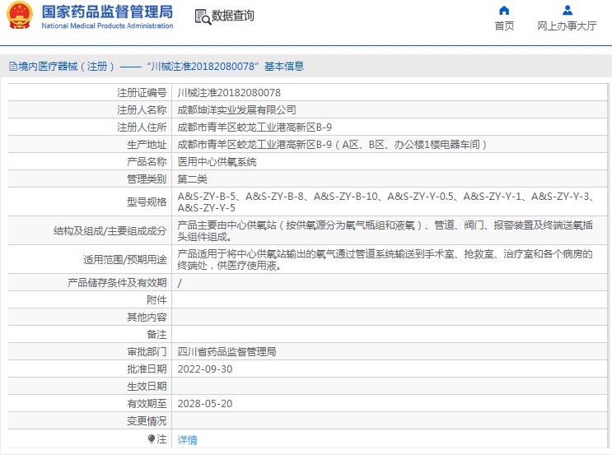The image size is (612, 459).
Task: Click the 生效日期 row label
Action: (147, 387)
